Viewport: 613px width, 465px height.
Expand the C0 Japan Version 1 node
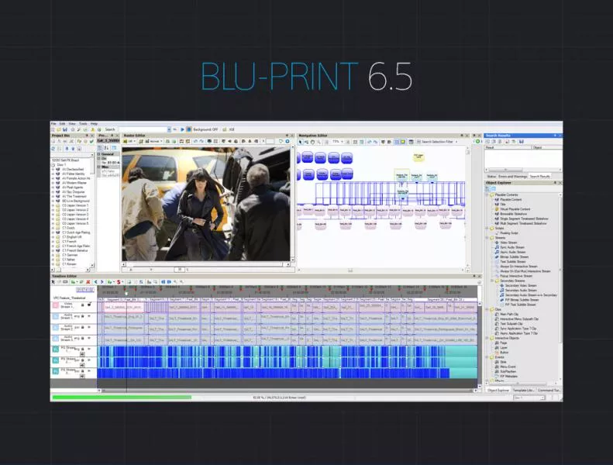(53, 205)
